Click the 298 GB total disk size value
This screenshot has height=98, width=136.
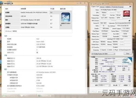pyautogui.click(x=39, y=58)
